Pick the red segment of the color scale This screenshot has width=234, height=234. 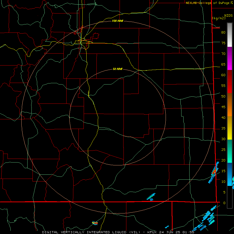click(x=230, y=81)
